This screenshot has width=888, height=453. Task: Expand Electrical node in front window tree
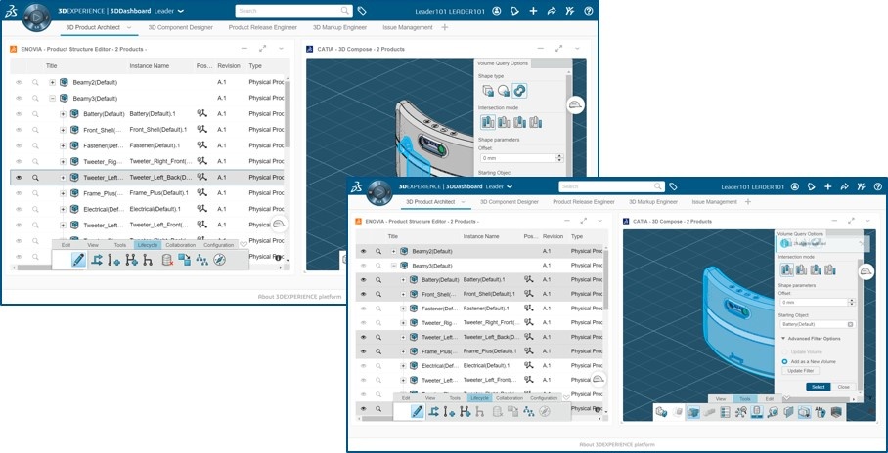[x=403, y=365]
